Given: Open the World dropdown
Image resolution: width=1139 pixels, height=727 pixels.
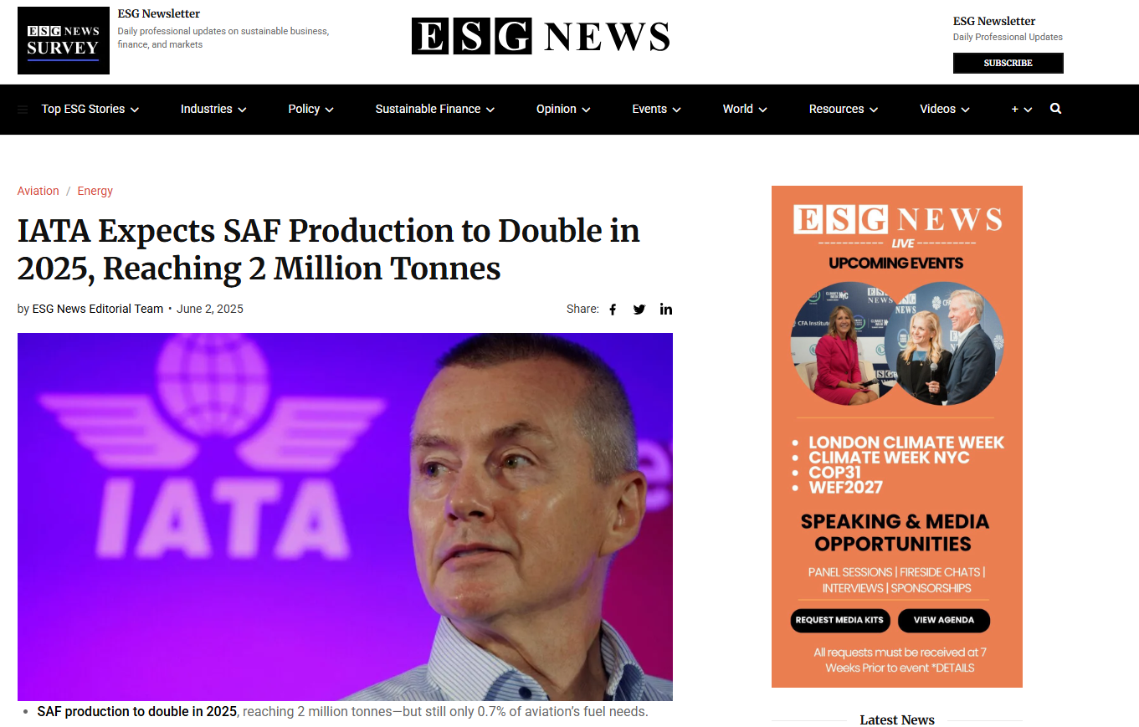Looking at the screenshot, I should pyautogui.click(x=745, y=109).
